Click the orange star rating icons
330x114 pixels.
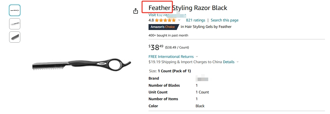[x=165, y=20]
